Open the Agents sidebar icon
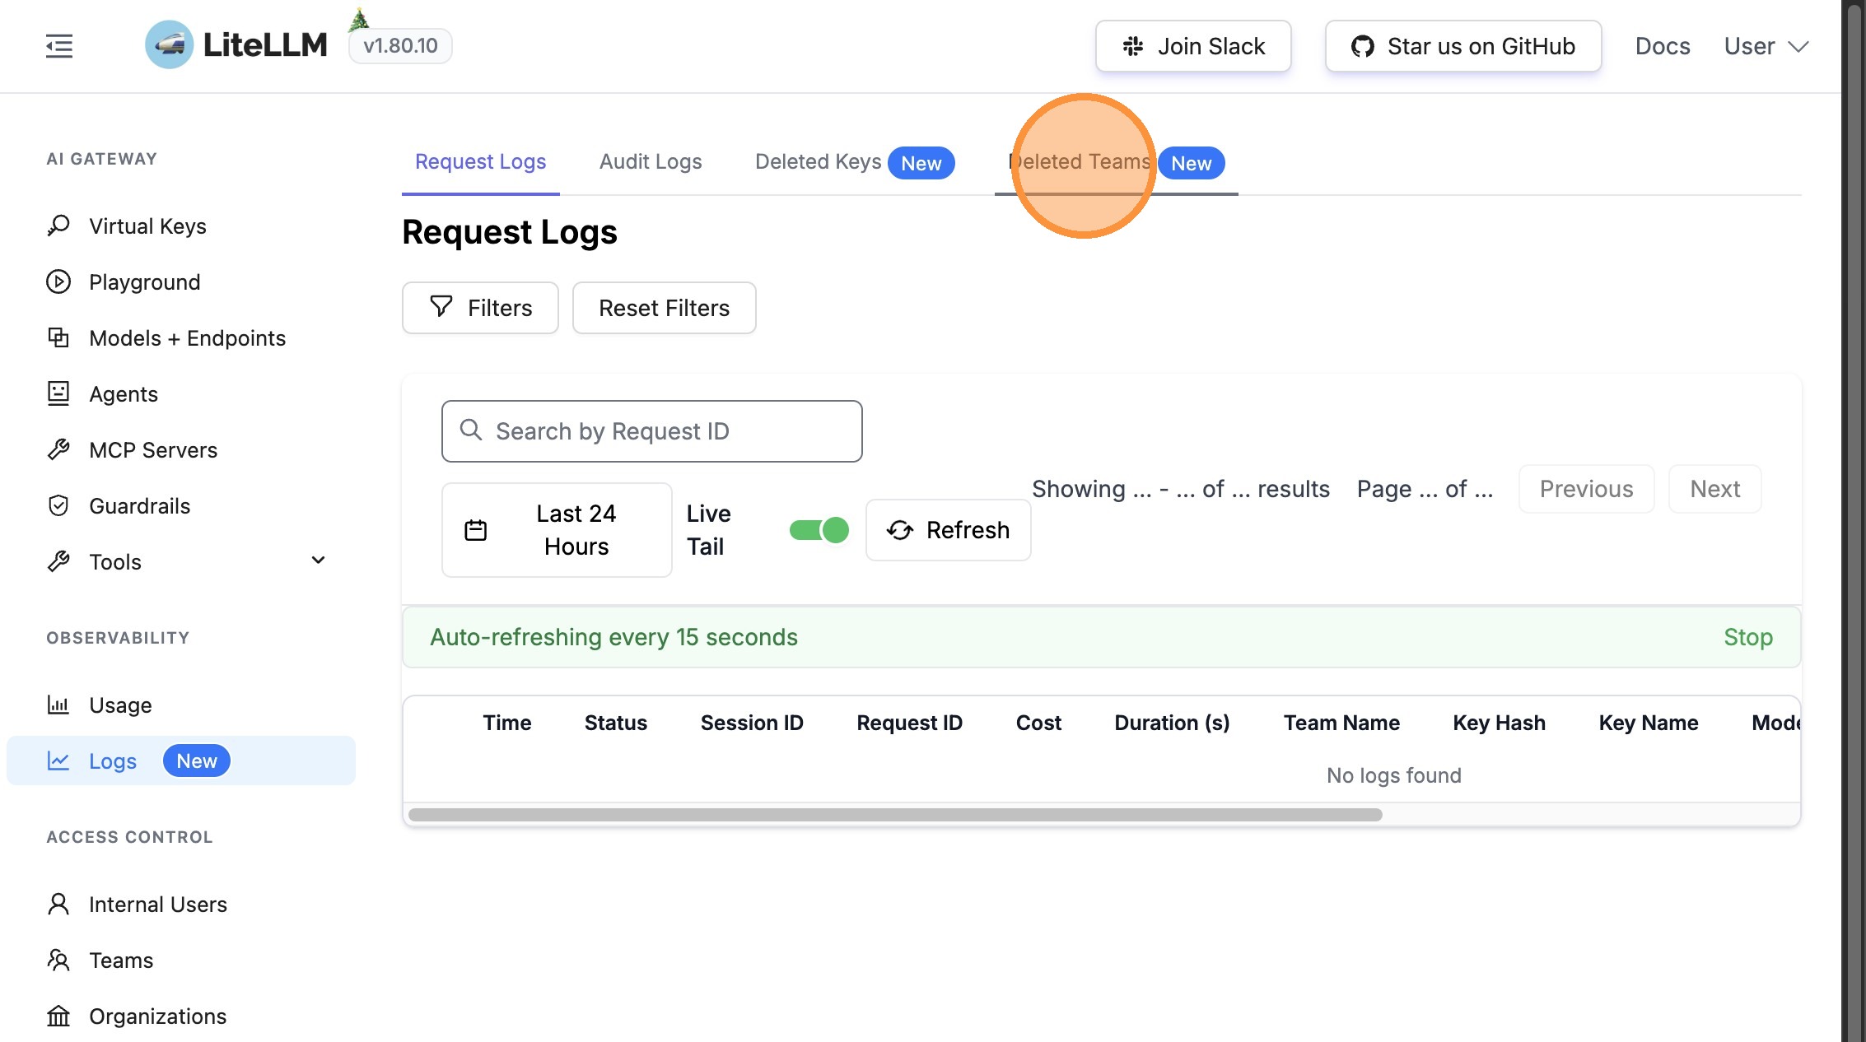Viewport: 1866px width, 1042px height. click(58, 393)
